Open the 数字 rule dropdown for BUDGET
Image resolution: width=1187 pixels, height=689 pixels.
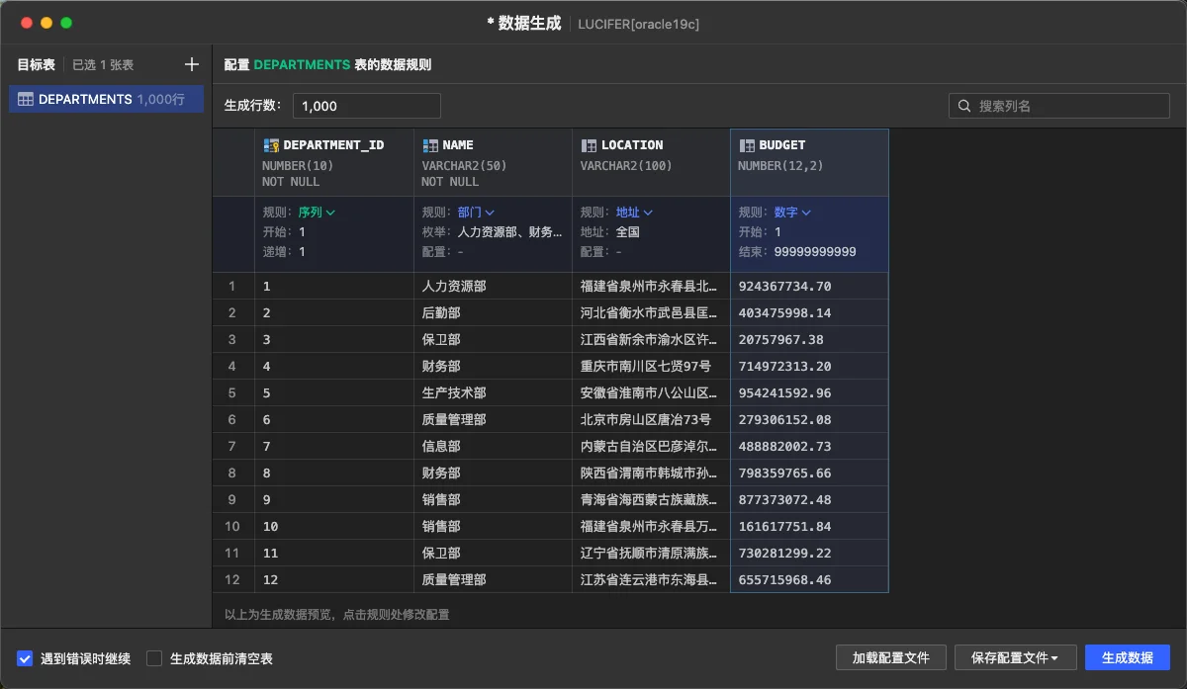pyautogui.click(x=792, y=212)
